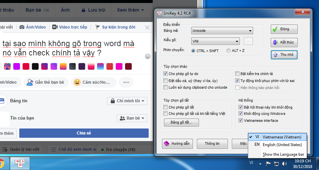This screenshot has height=170, width=319.
Task: Click the flag icon for Sự kiện trong đời
Action: (98, 27)
